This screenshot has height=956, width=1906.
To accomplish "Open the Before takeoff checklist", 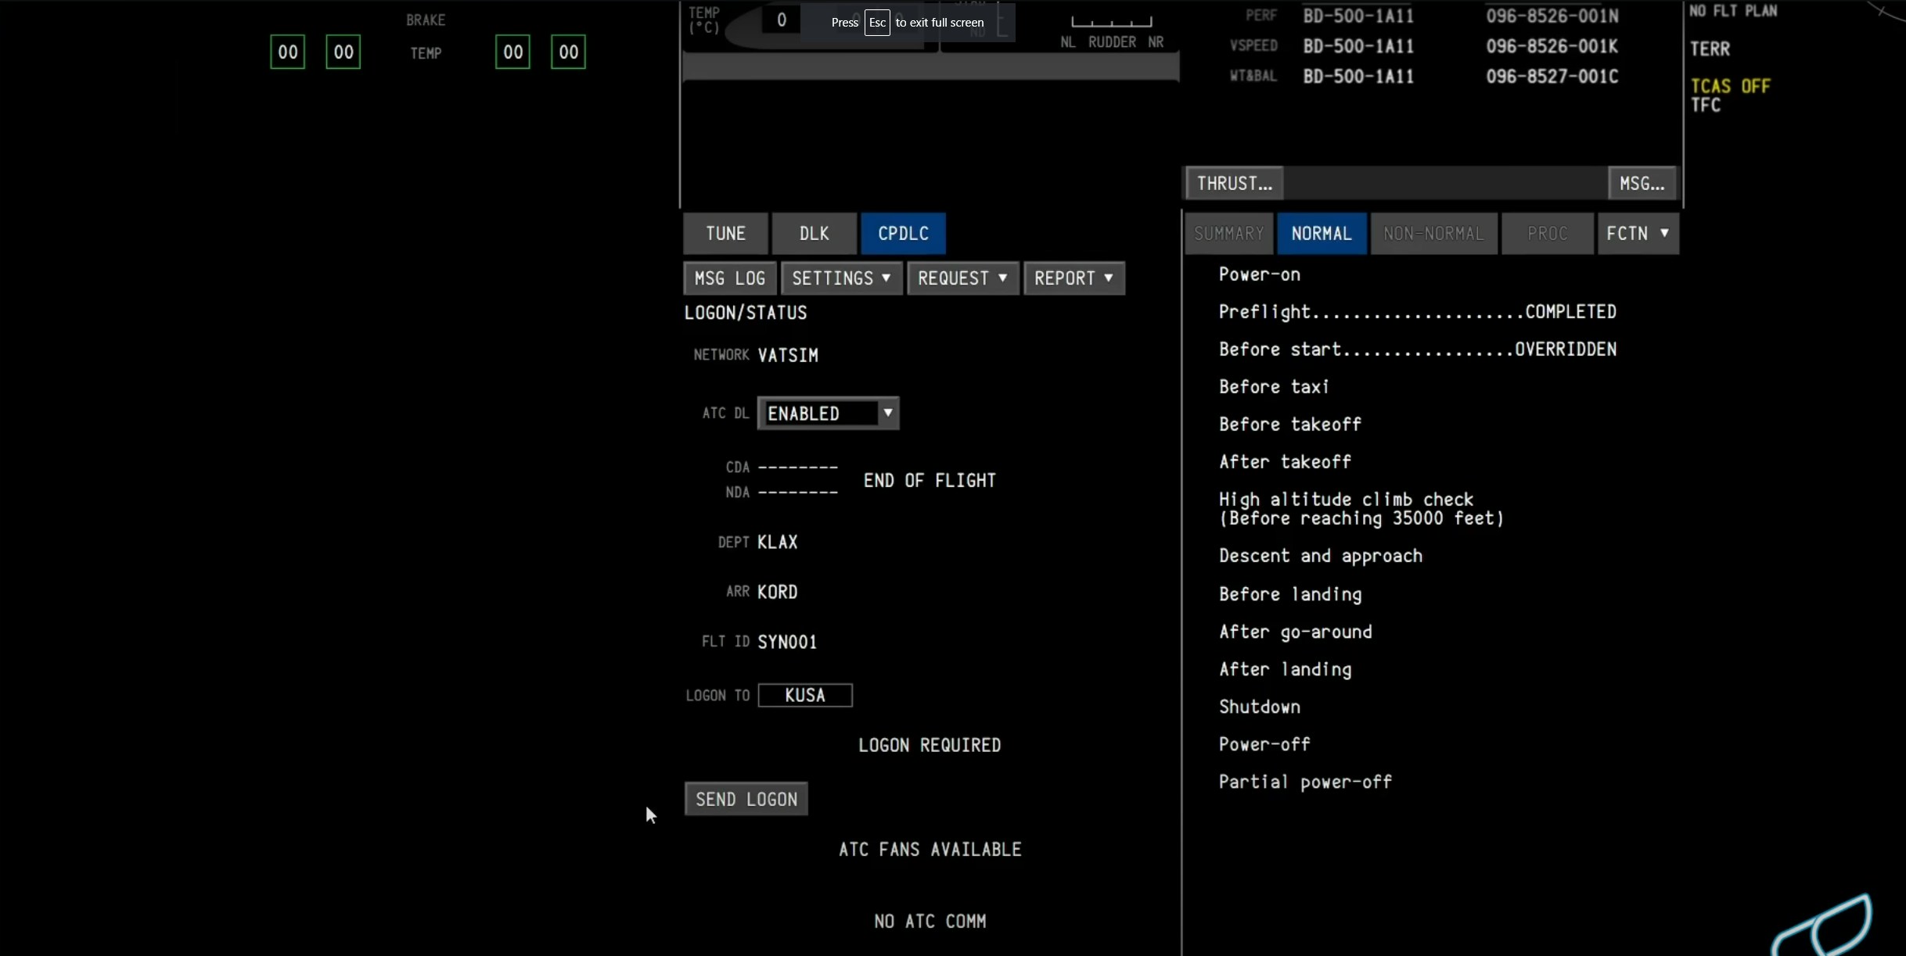I will coord(1290,424).
